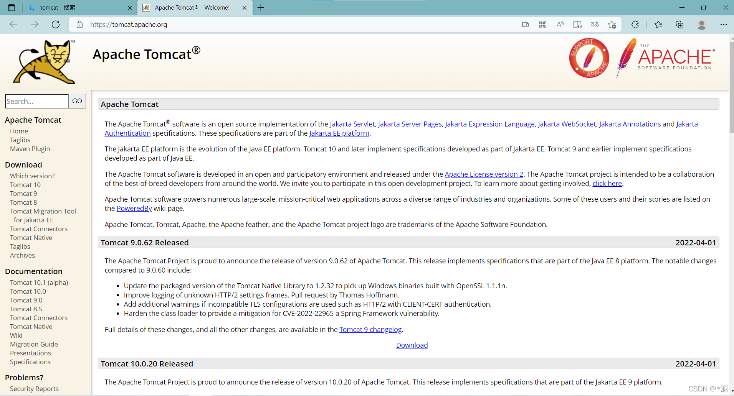View site information lock icon
This screenshot has width=734, height=396.
point(80,25)
